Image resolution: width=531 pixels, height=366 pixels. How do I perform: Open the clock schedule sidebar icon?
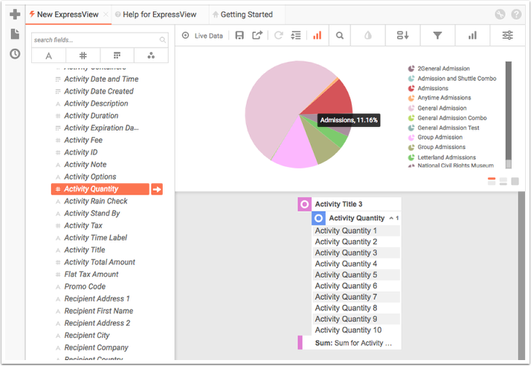(15, 53)
